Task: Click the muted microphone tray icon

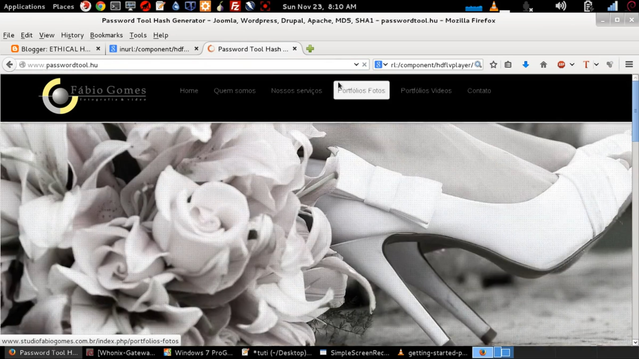Action: (527, 7)
